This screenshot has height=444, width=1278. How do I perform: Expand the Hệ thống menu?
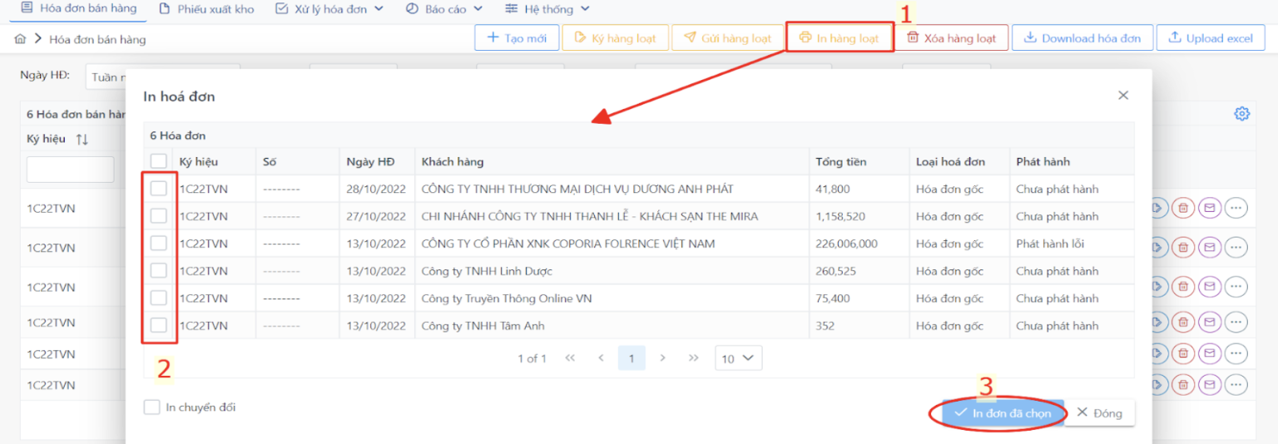pyautogui.click(x=547, y=9)
